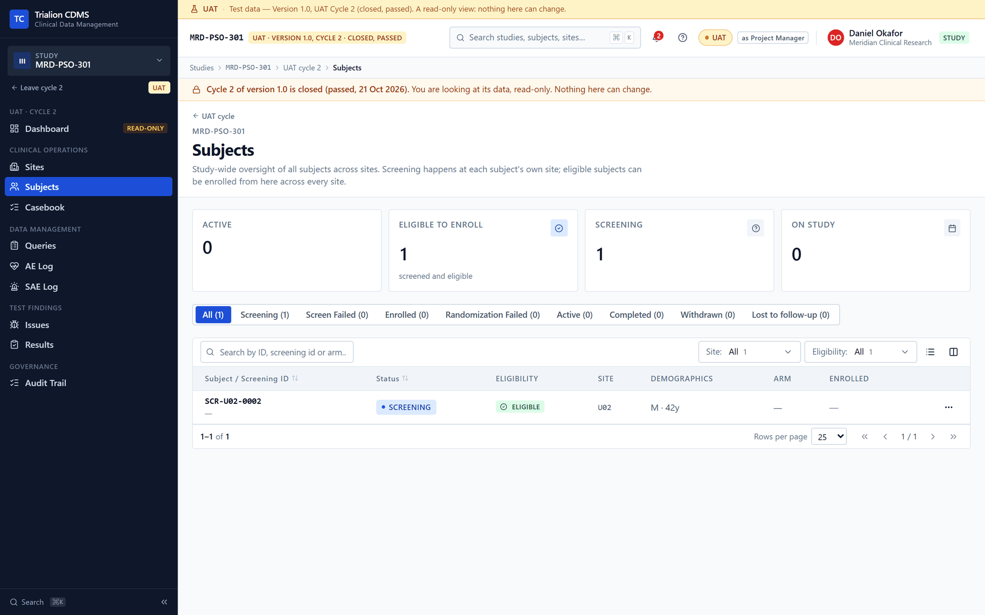Toggle the UAT environment pill
Image resolution: width=985 pixels, height=615 pixels.
point(715,38)
